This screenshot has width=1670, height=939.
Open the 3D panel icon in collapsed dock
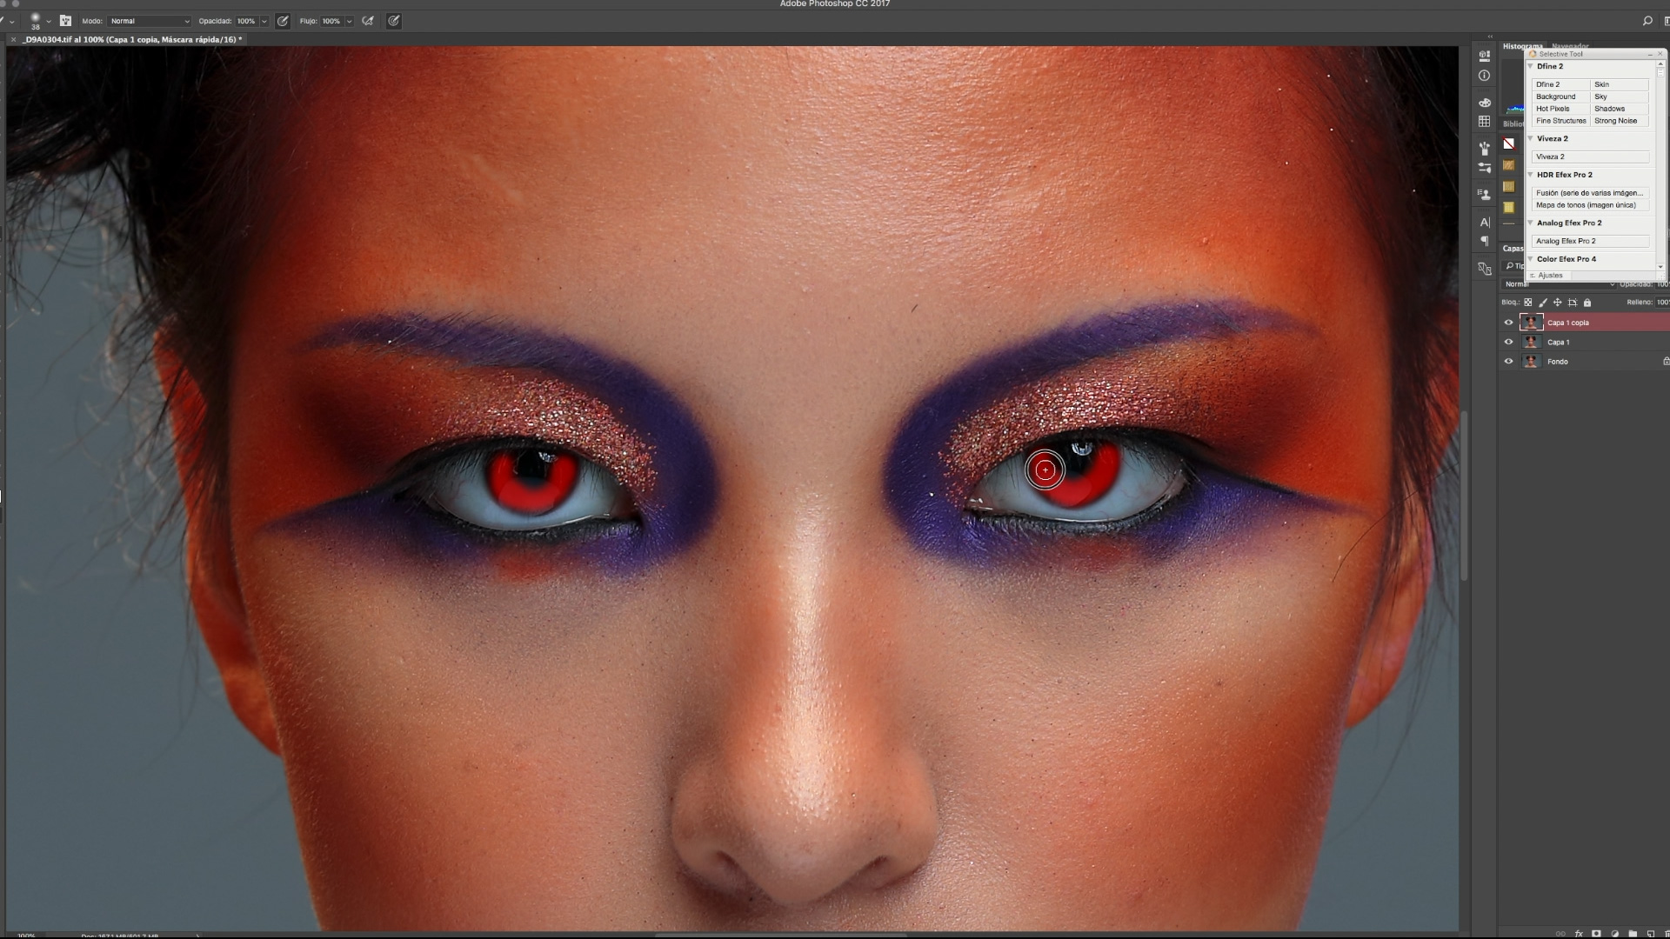pyautogui.click(x=1485, y=56)
